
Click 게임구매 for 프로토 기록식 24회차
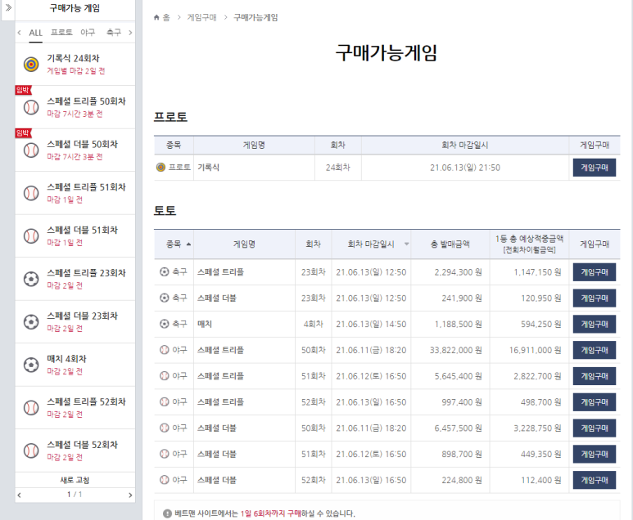595,168
